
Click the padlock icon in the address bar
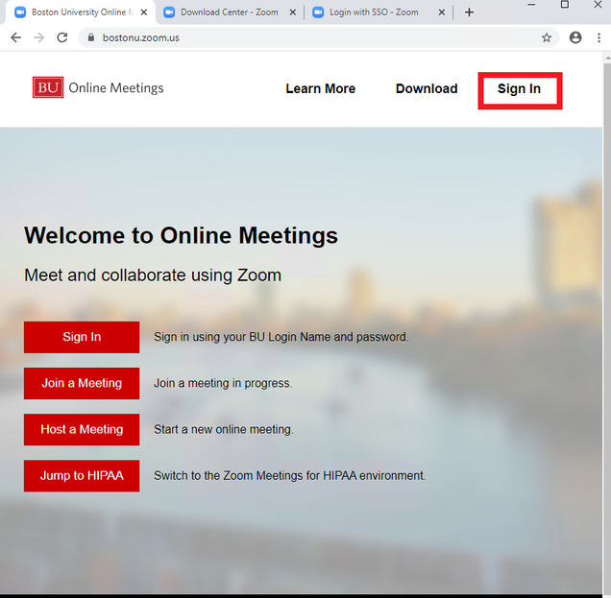[x=91, y=37]
